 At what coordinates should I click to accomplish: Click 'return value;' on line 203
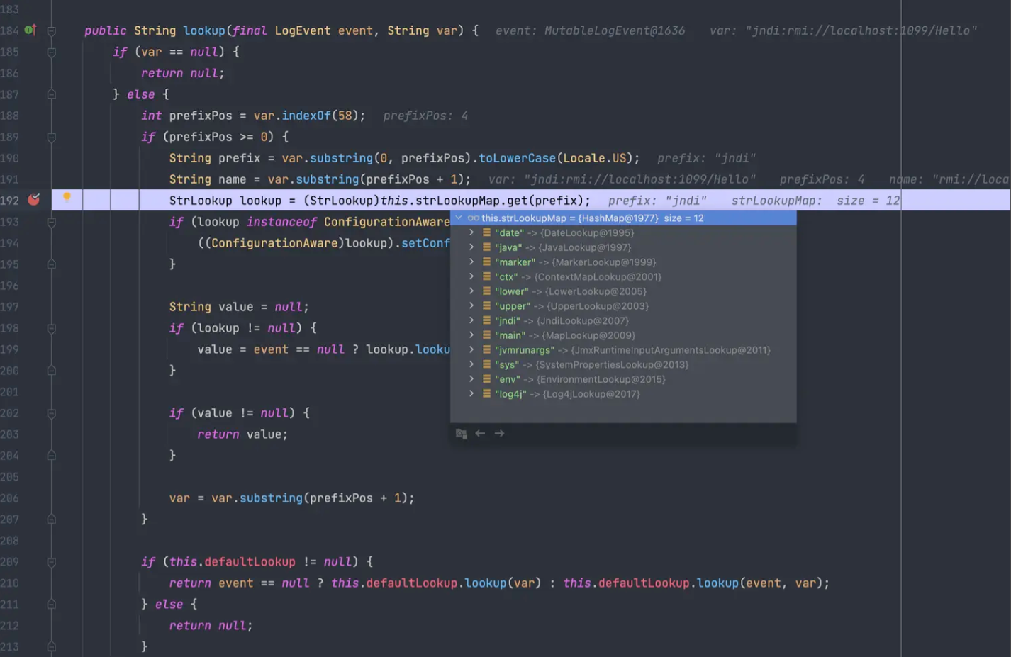(x=242, y=434)
